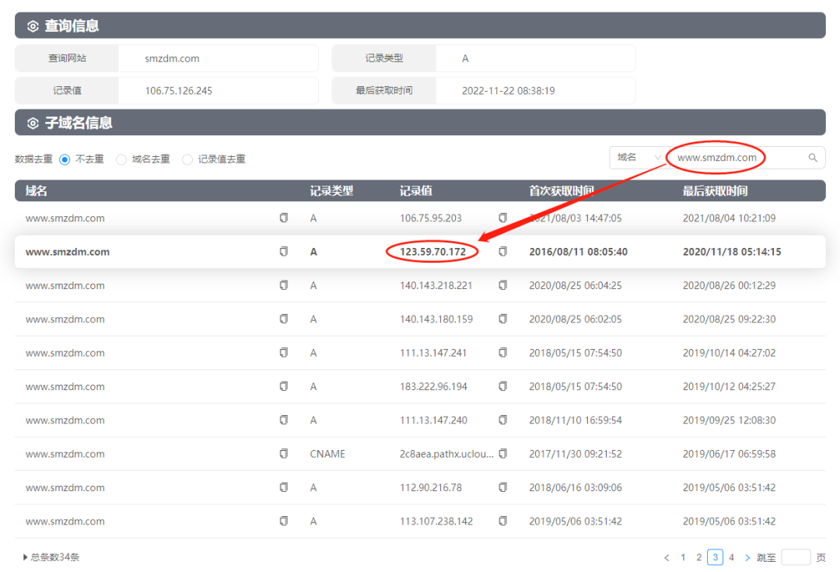Viewport: 840px width, 572px height.
Task: Click the 域名 column header
Action: (x=37, y=191)
